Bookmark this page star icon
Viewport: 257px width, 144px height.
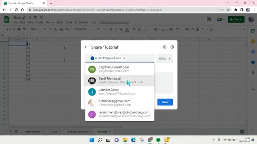[228, 10]
